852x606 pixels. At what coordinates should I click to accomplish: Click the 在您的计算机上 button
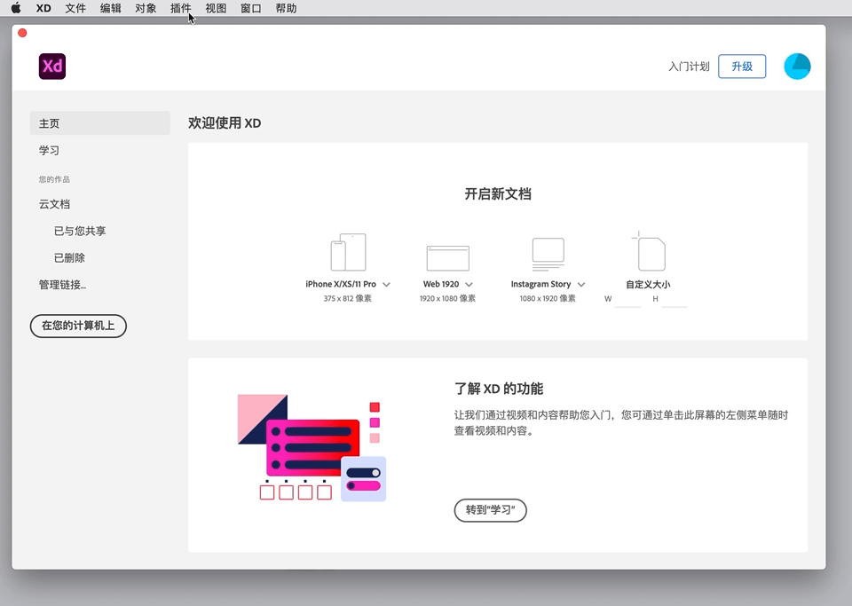(x=78, y=326)
